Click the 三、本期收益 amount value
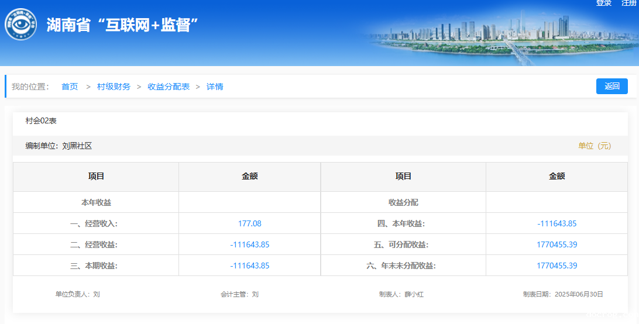The width and height of the screenshot is (639, 324). [x=249, y=266]
